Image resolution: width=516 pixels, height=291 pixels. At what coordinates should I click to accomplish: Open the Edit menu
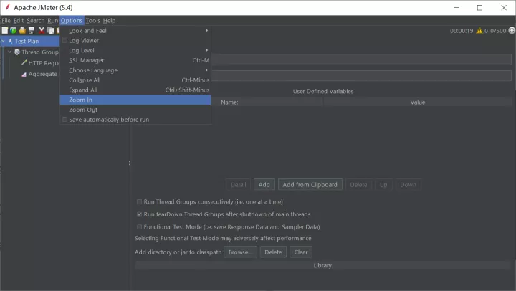19,20
